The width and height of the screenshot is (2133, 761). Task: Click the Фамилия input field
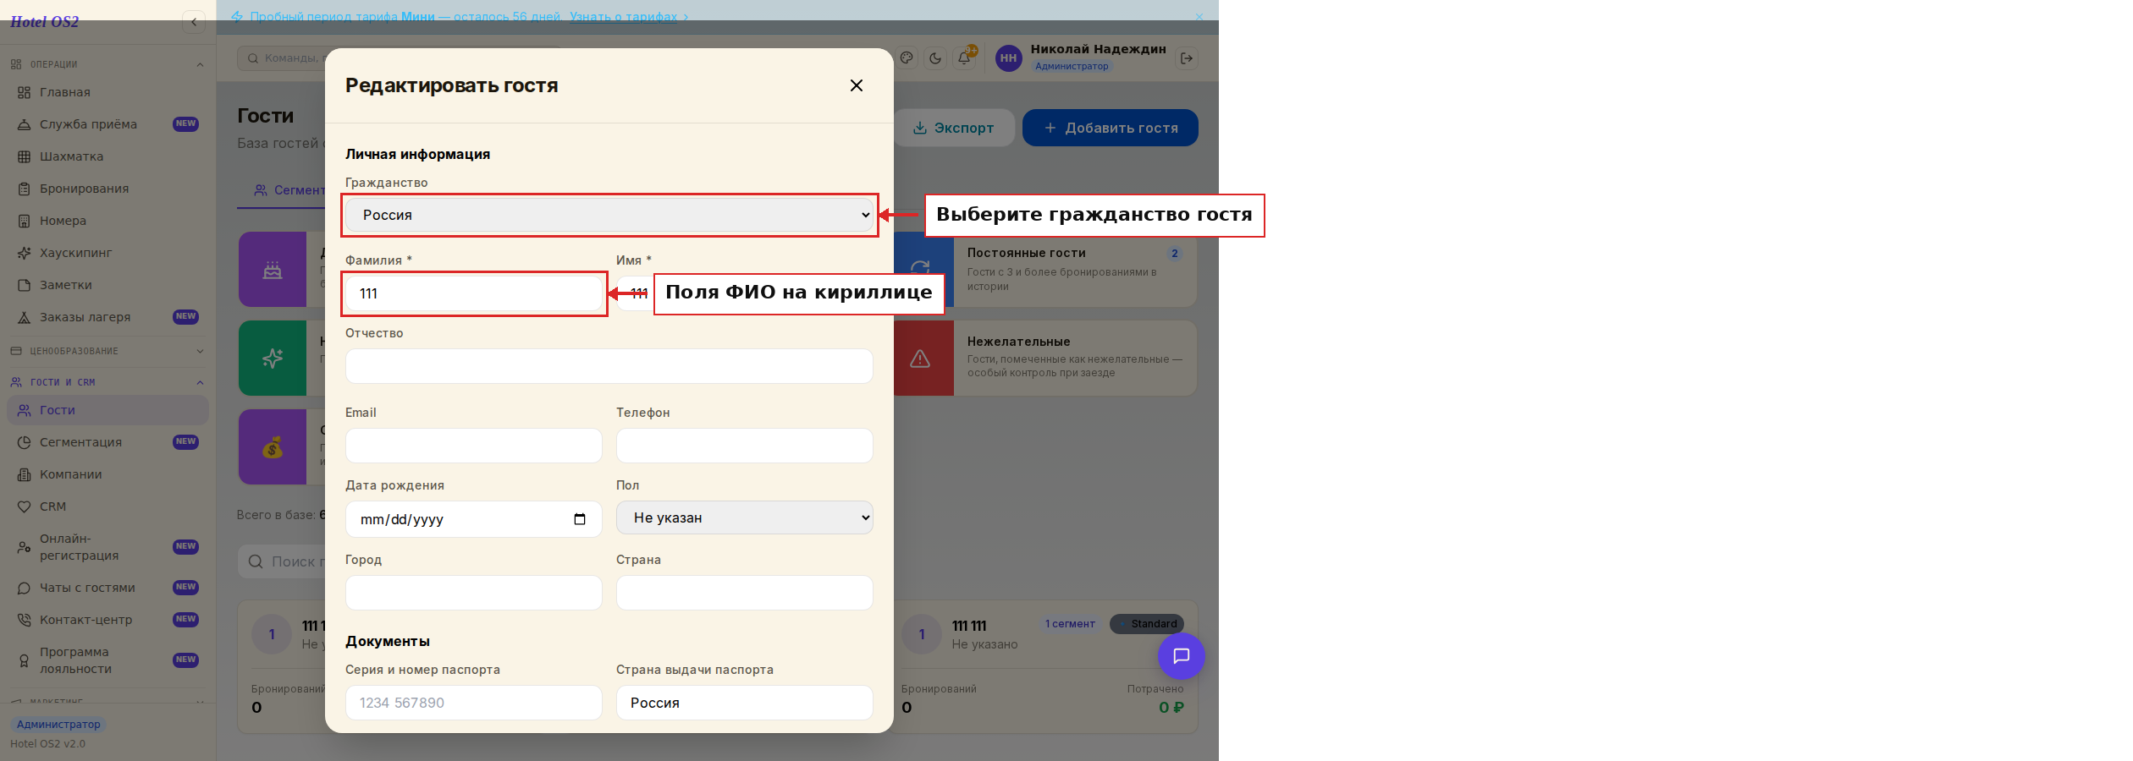(x=473, y=293)
